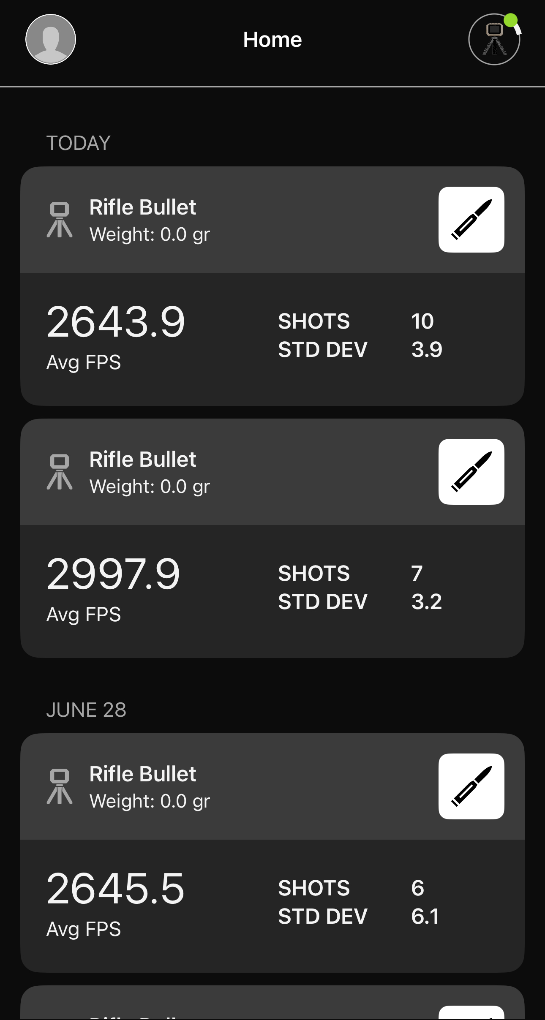Image resolution: width=545 pixels, height=1020 pixels.
Task: Tap the JUNE 28 section header
Action: coord(86,710)
